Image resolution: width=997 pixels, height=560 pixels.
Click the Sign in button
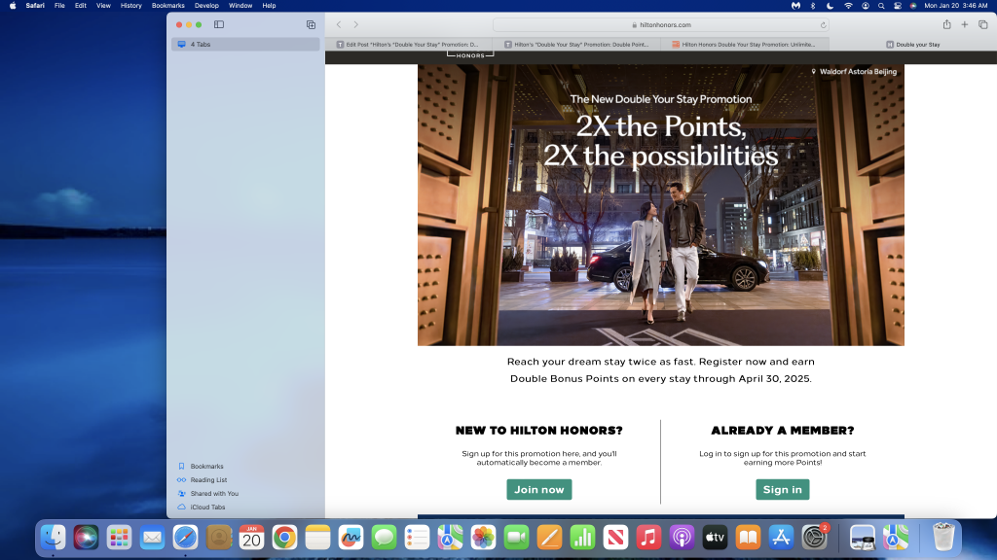point(782,490)
